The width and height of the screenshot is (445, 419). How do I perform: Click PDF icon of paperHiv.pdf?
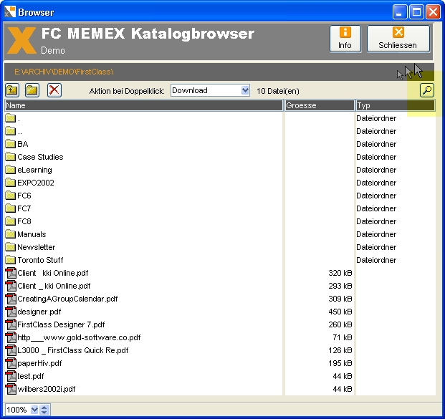coord(11,363)
